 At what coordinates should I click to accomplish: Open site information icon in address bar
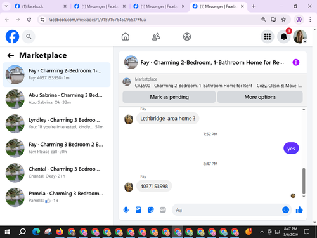click(x=42, y=20)
